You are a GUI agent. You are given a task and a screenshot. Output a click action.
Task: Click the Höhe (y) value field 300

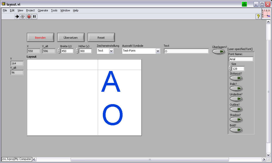85,51
